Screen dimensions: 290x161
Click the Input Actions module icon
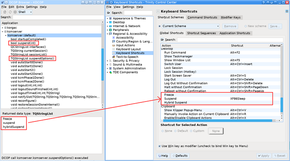click(114, 45)
